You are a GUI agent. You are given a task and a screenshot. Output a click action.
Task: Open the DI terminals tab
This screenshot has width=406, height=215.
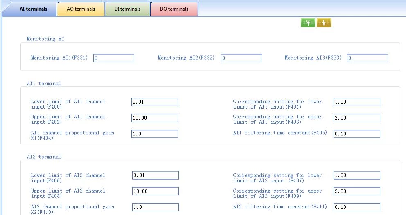(127, 9)
